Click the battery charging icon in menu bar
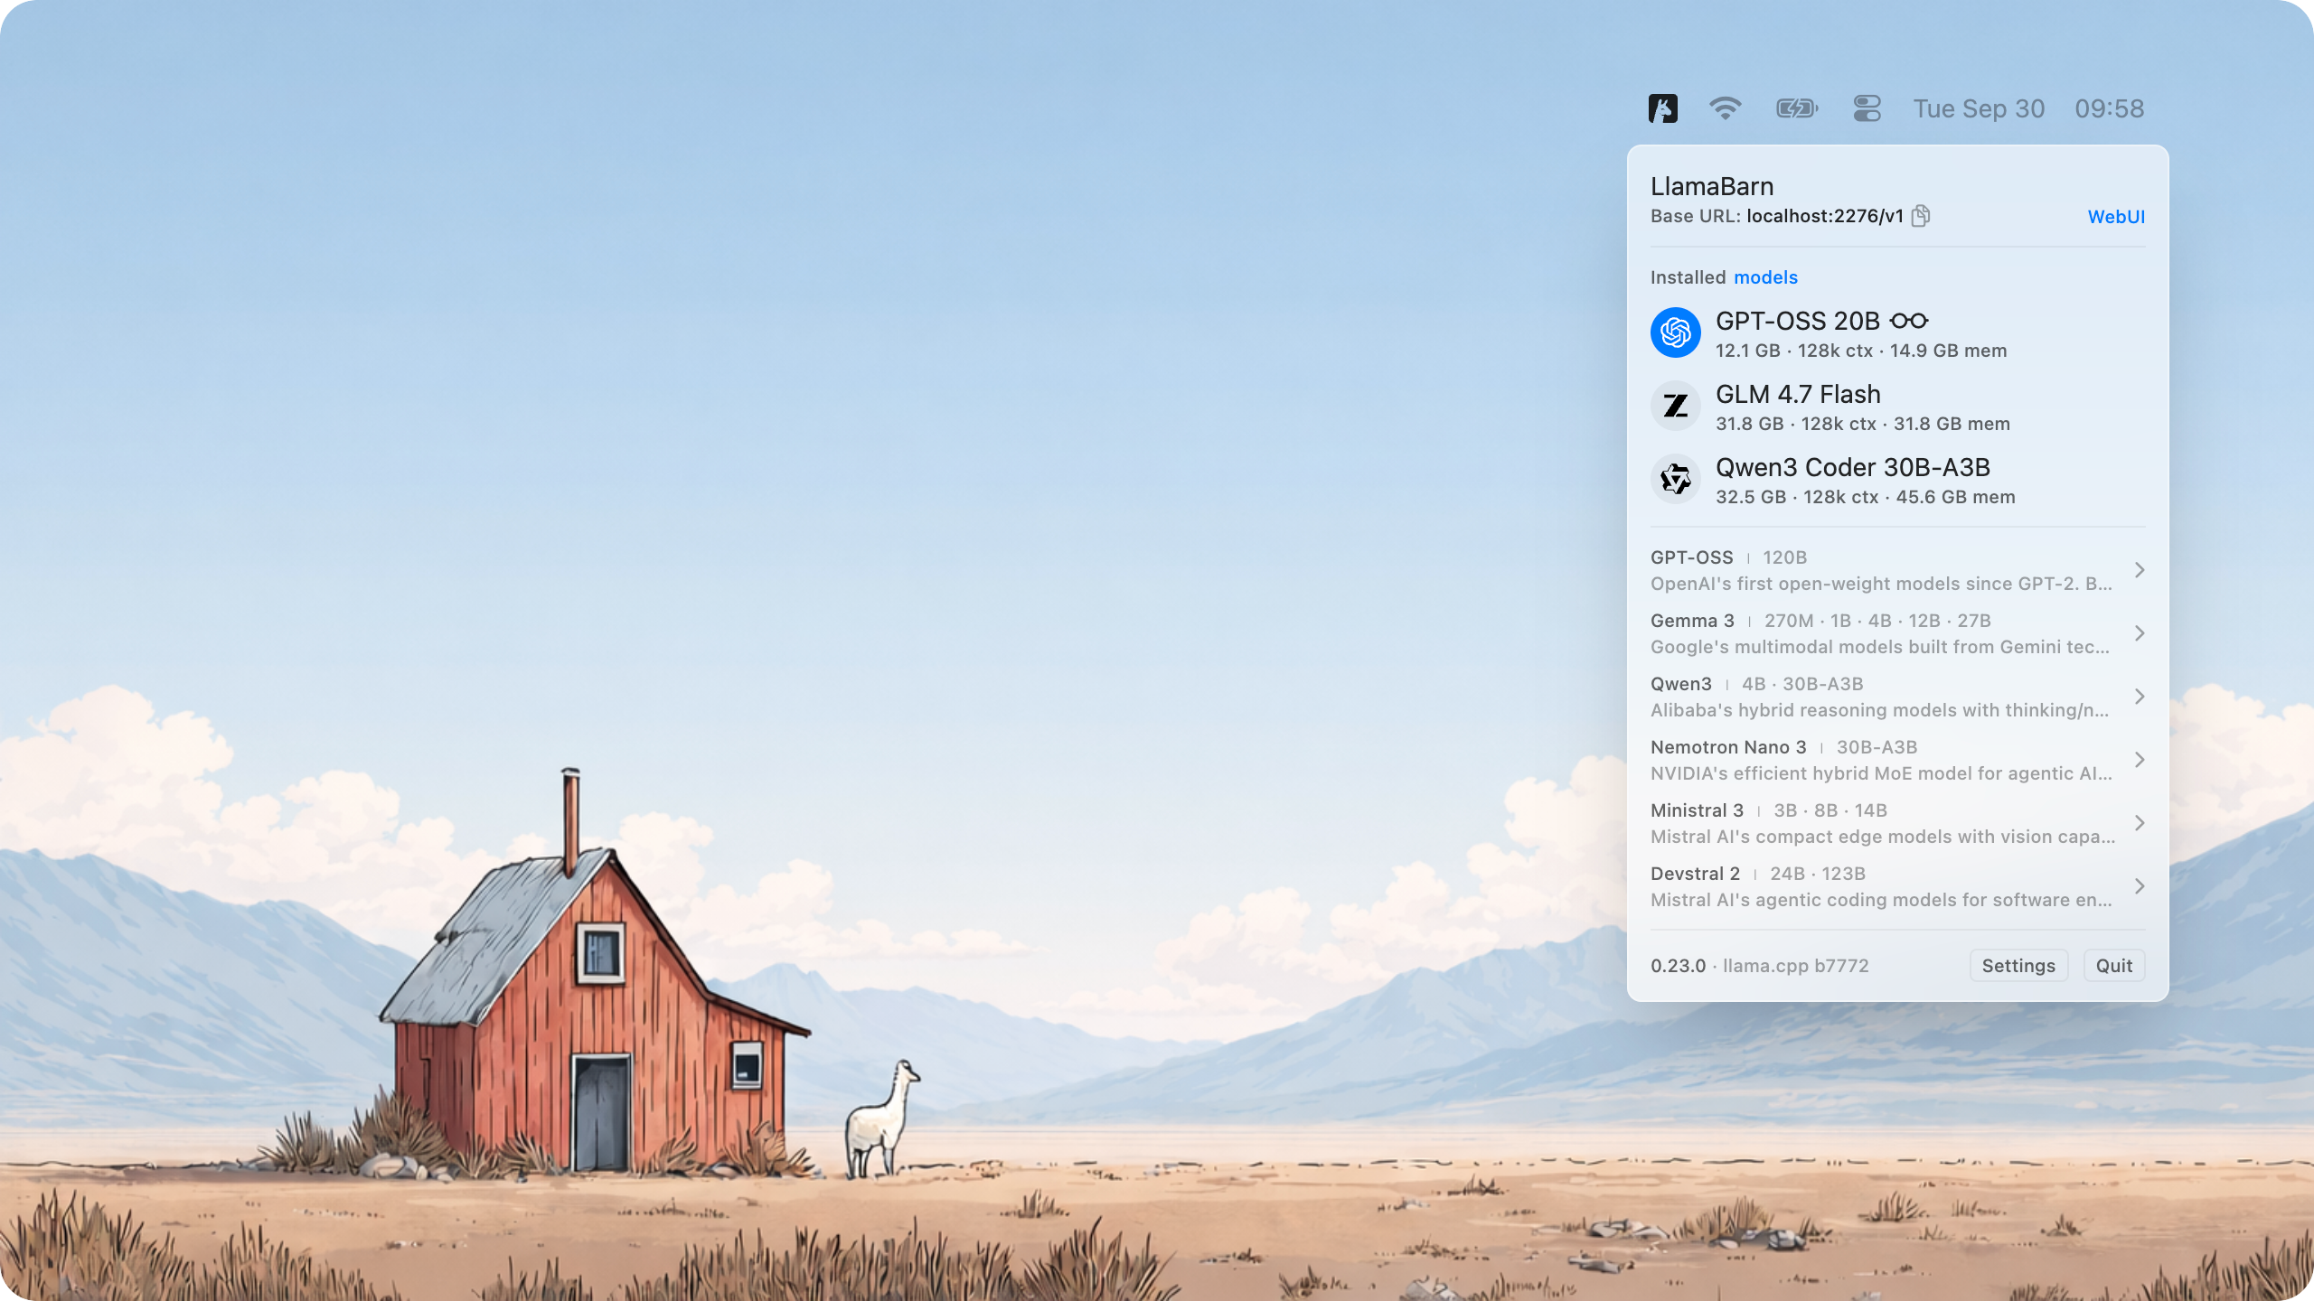The image size is (2314, 1301). pyautogui.click(x=1796, y=108)
